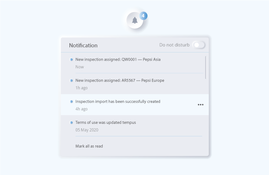The image size is (269, 175).
Task: Click the 4h ago timestamp
Action: click(x=82, y=109)
